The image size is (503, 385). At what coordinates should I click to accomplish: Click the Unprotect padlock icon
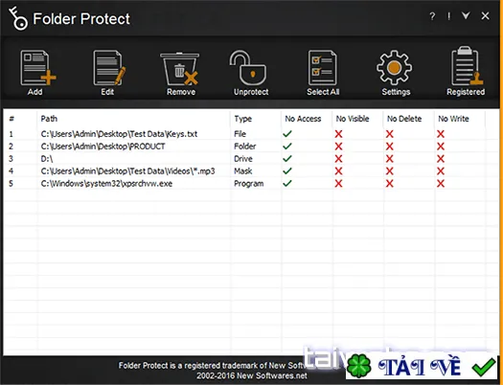[247, 68]
